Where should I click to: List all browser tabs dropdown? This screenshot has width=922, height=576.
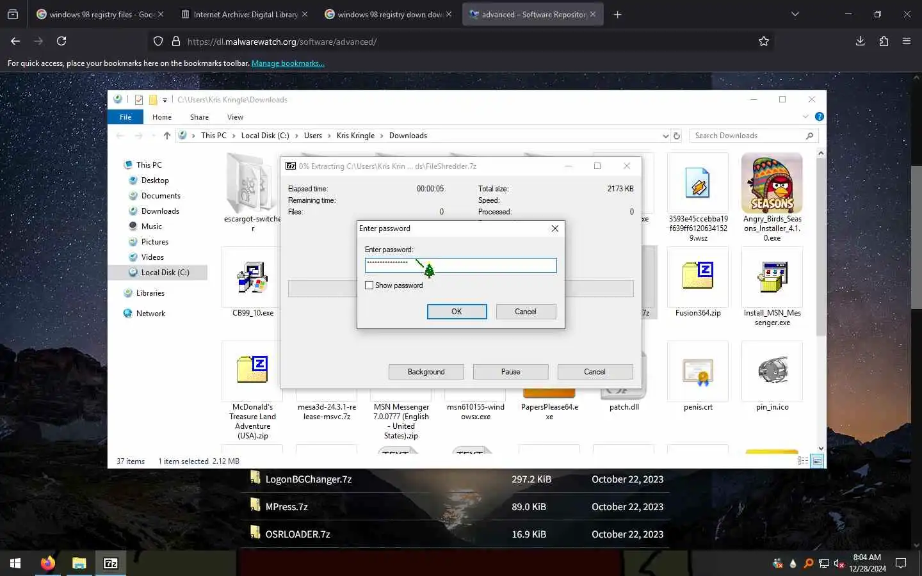tap(795, 14)
